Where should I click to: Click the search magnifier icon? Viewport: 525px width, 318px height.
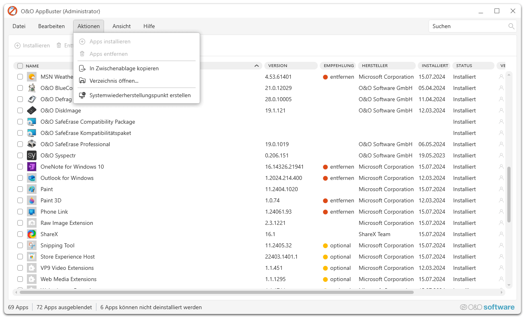coord(511,26)
